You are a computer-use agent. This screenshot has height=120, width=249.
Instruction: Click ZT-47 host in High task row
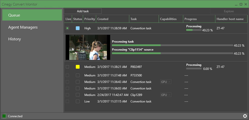[x=220, y=28]
